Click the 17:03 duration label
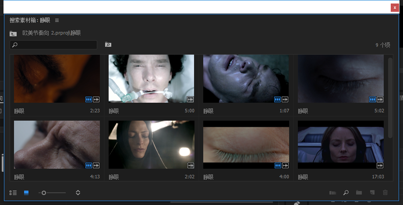 pyautogui.click(x=378, y=177)
